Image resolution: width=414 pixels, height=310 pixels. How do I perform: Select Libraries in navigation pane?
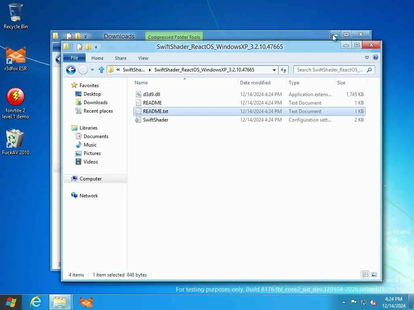tap(89, 128)
